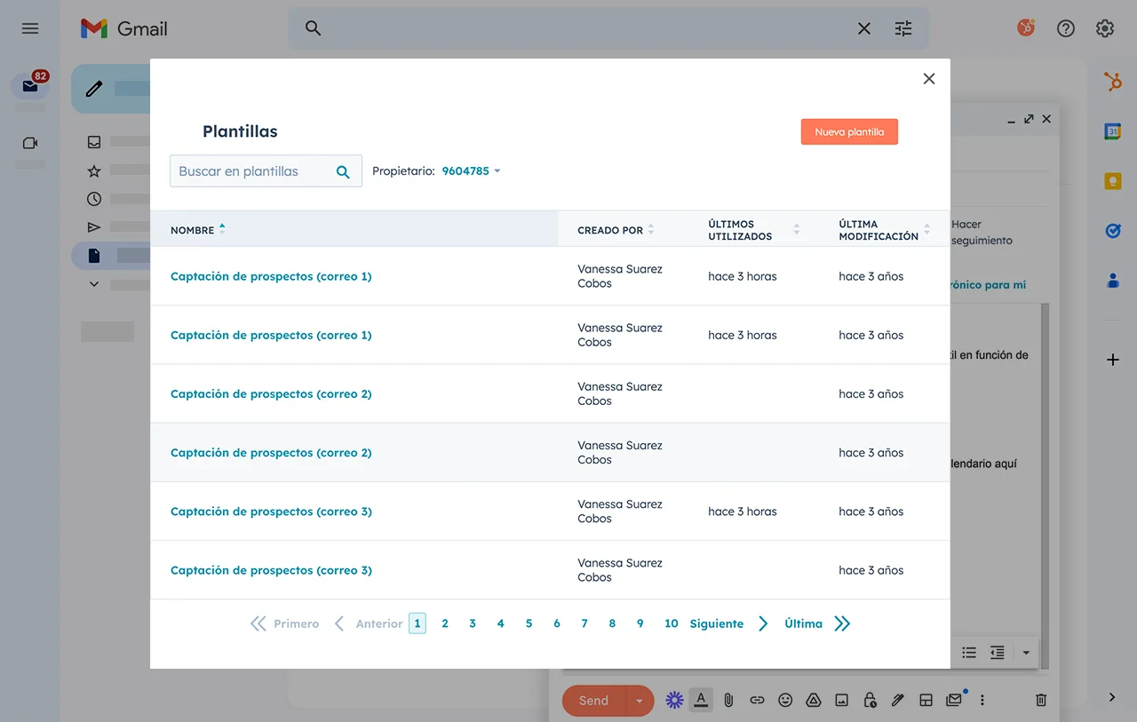
Task: Open Gmail support help icon
Action: tap(1066, 28)
